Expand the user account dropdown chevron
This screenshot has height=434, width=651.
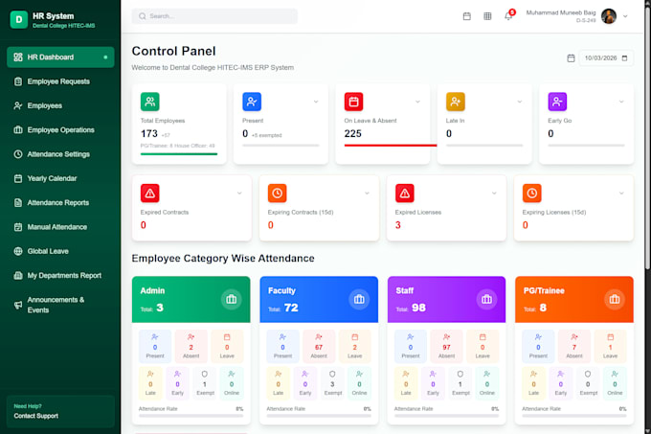[x=625, y=16]
